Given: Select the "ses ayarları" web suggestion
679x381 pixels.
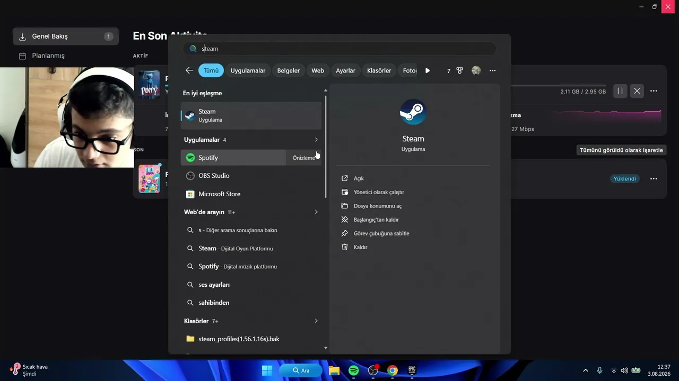Looking at the screenshot, I should [251, 285].
